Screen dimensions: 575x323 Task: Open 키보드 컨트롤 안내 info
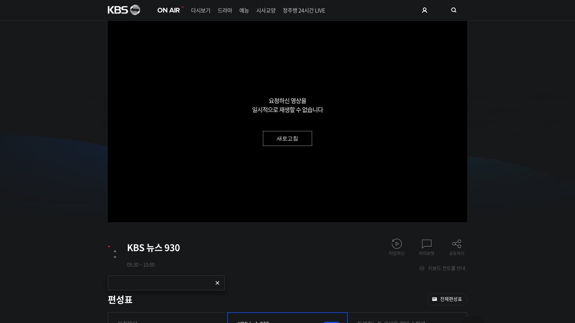click(442, 268)
